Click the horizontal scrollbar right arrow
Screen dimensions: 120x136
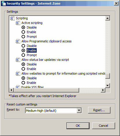pyautogui.click(x=103, y=90)
